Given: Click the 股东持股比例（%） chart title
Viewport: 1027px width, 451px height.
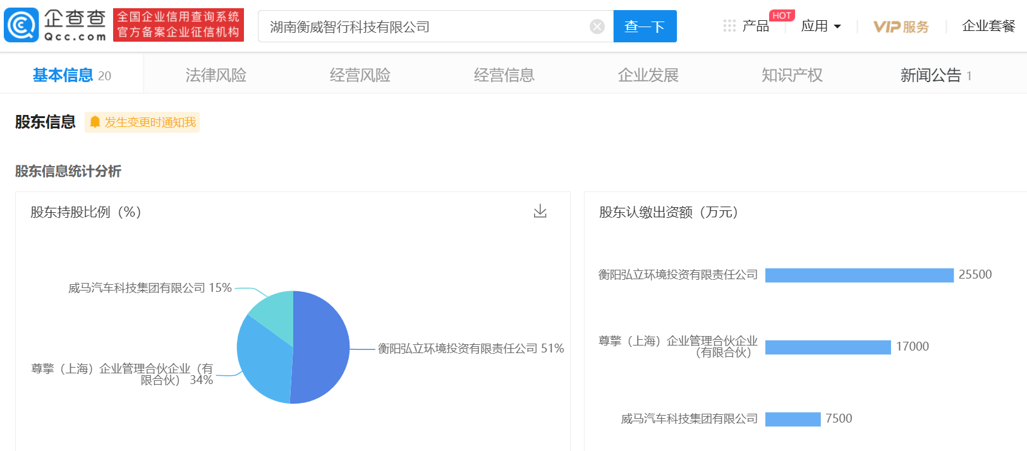Looking at the screenshot, I should (x=86, y=212).
